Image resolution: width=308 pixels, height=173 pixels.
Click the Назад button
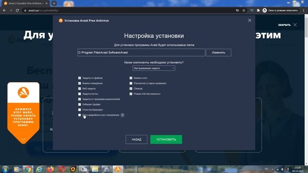click(x=136, y=139)
